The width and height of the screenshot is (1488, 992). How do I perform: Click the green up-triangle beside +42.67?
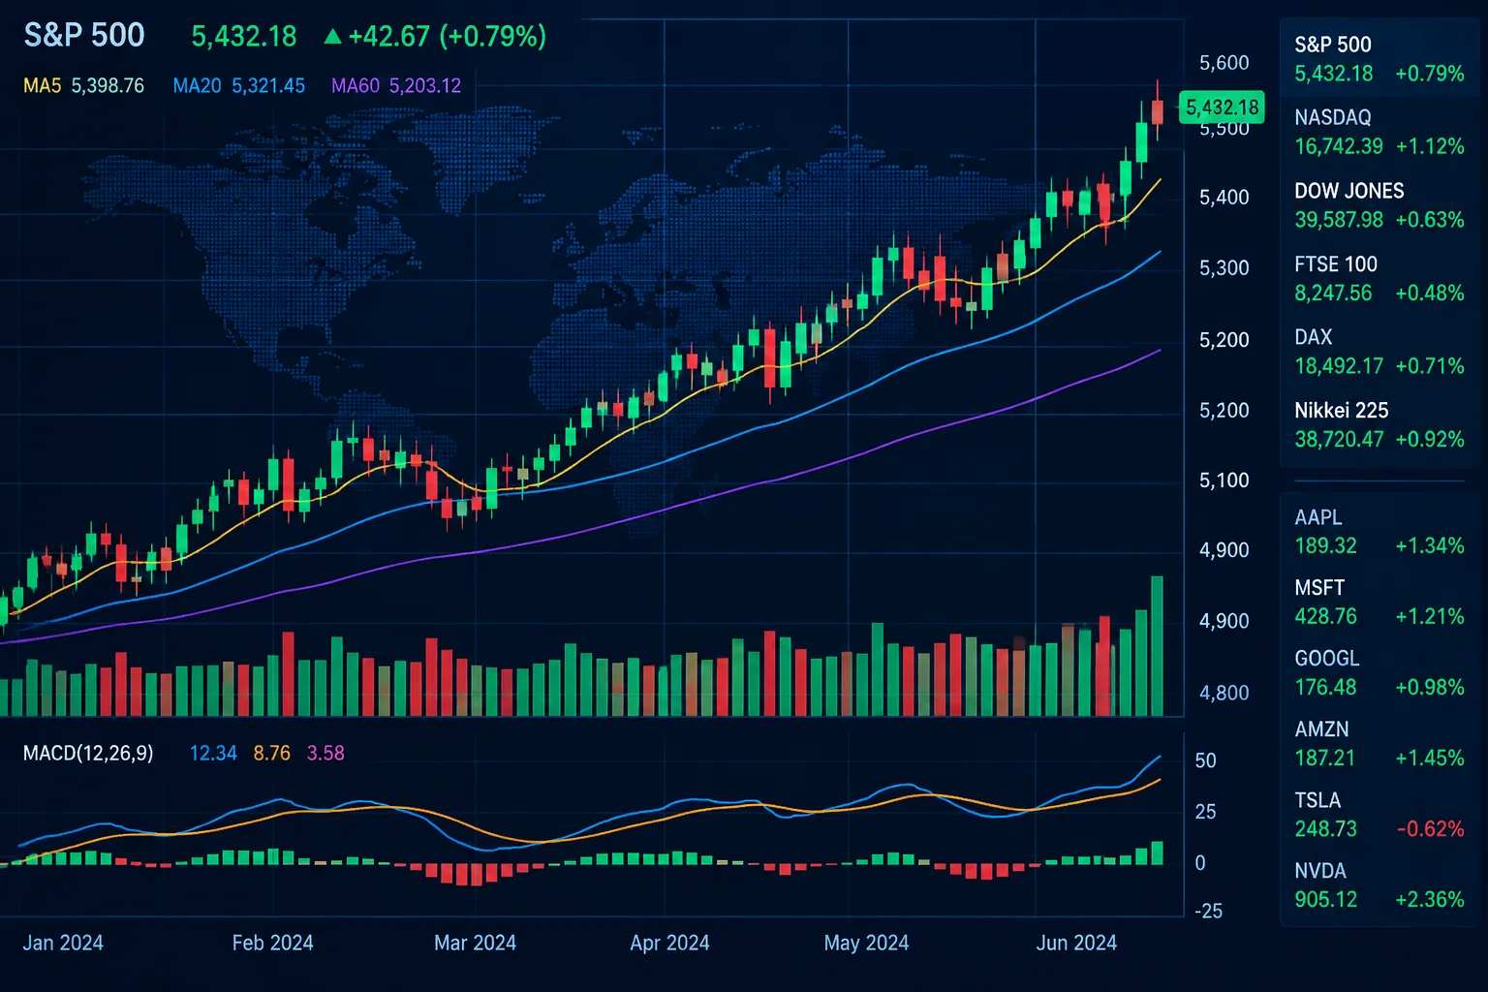pos(332,37)
